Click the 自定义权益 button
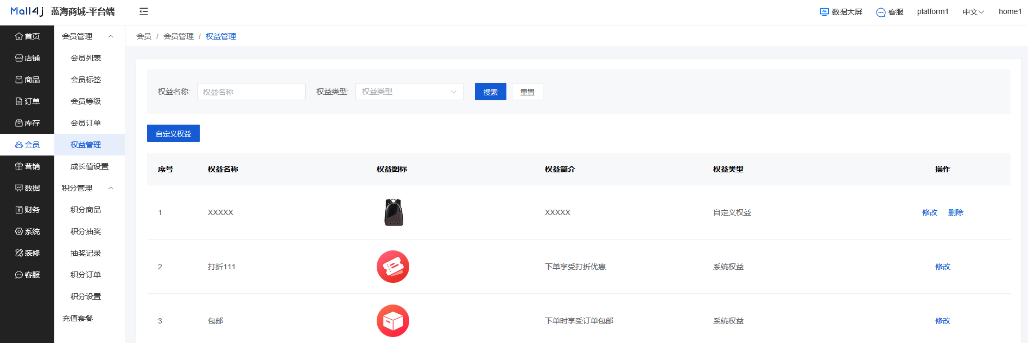Screen dimensions: 1028x343 coord(173,133)
